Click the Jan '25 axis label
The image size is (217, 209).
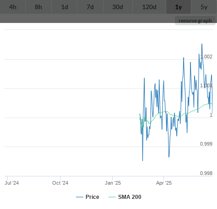click(x=113, y=183)
